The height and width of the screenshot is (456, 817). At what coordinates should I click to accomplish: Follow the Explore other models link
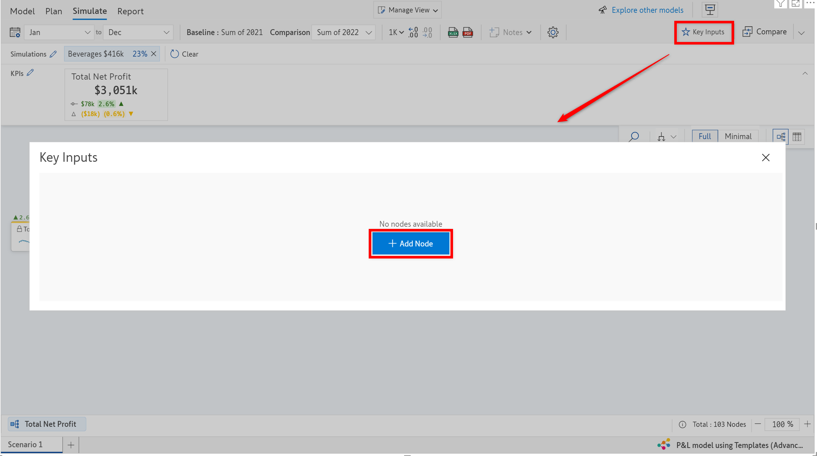click(647, 10)
